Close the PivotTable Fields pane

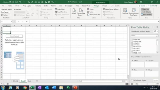point(157,27)
